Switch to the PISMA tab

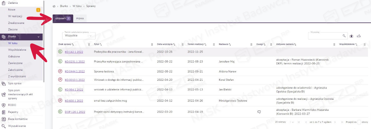point(80,19)
